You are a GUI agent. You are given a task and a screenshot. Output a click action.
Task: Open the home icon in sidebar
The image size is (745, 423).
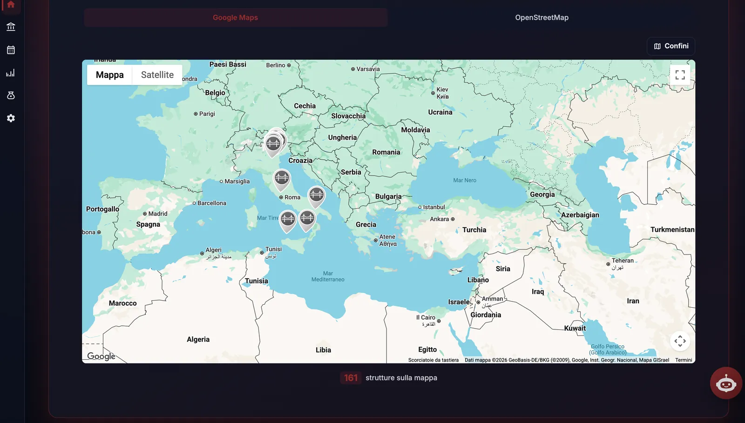click(x=11, y=5)
